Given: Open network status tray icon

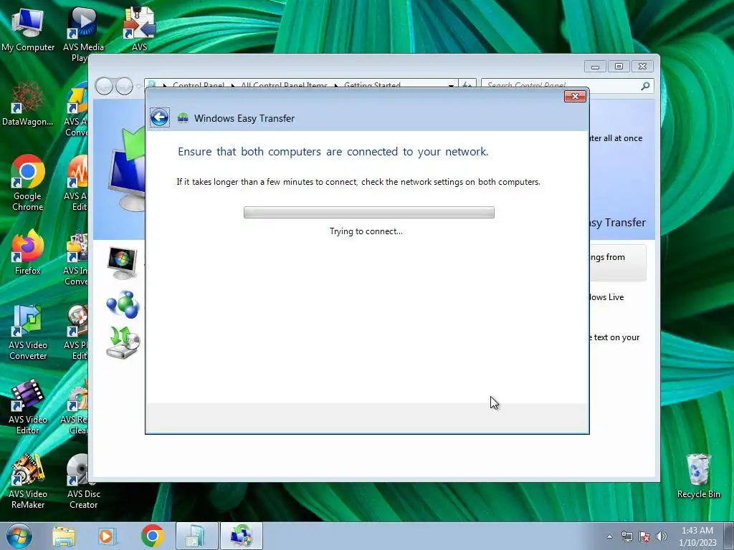Looking at the screenshot, I should 626,536.
